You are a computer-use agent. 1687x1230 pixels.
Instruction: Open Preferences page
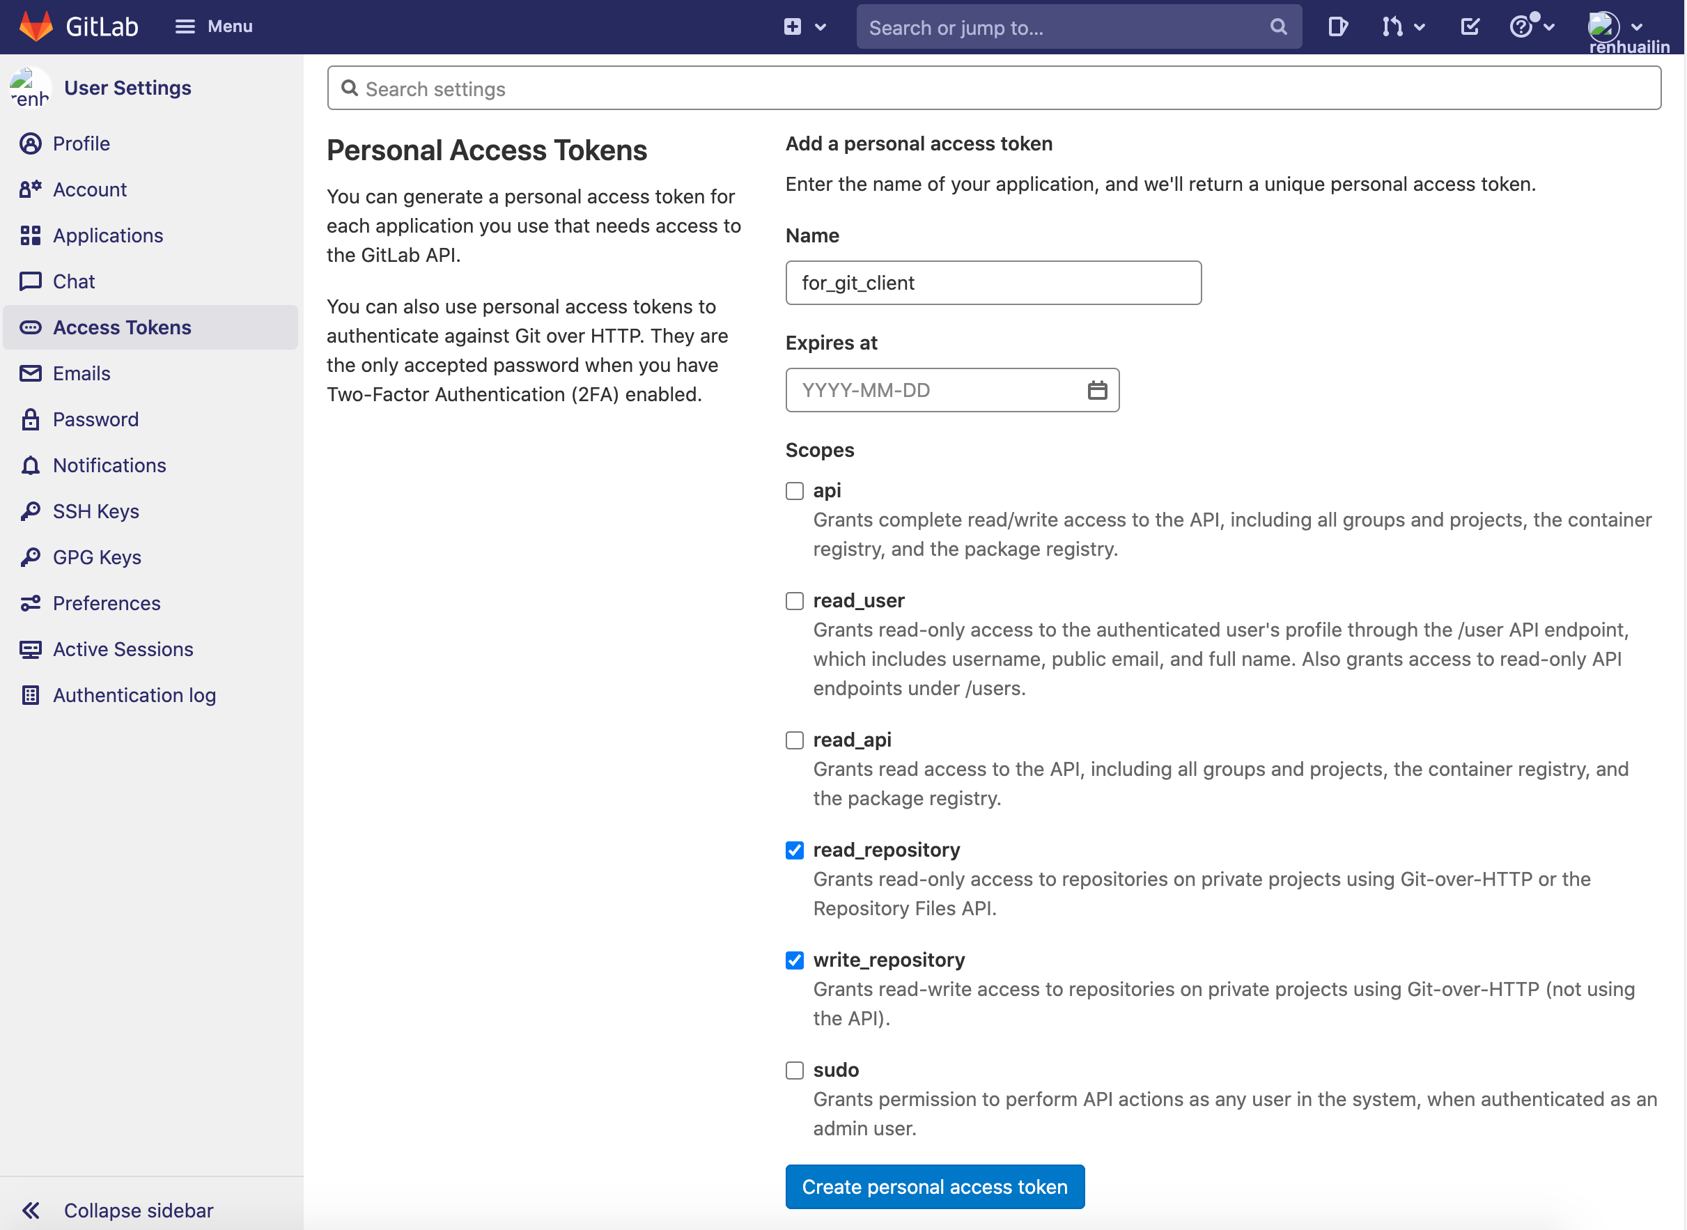(x=107, y=603)
